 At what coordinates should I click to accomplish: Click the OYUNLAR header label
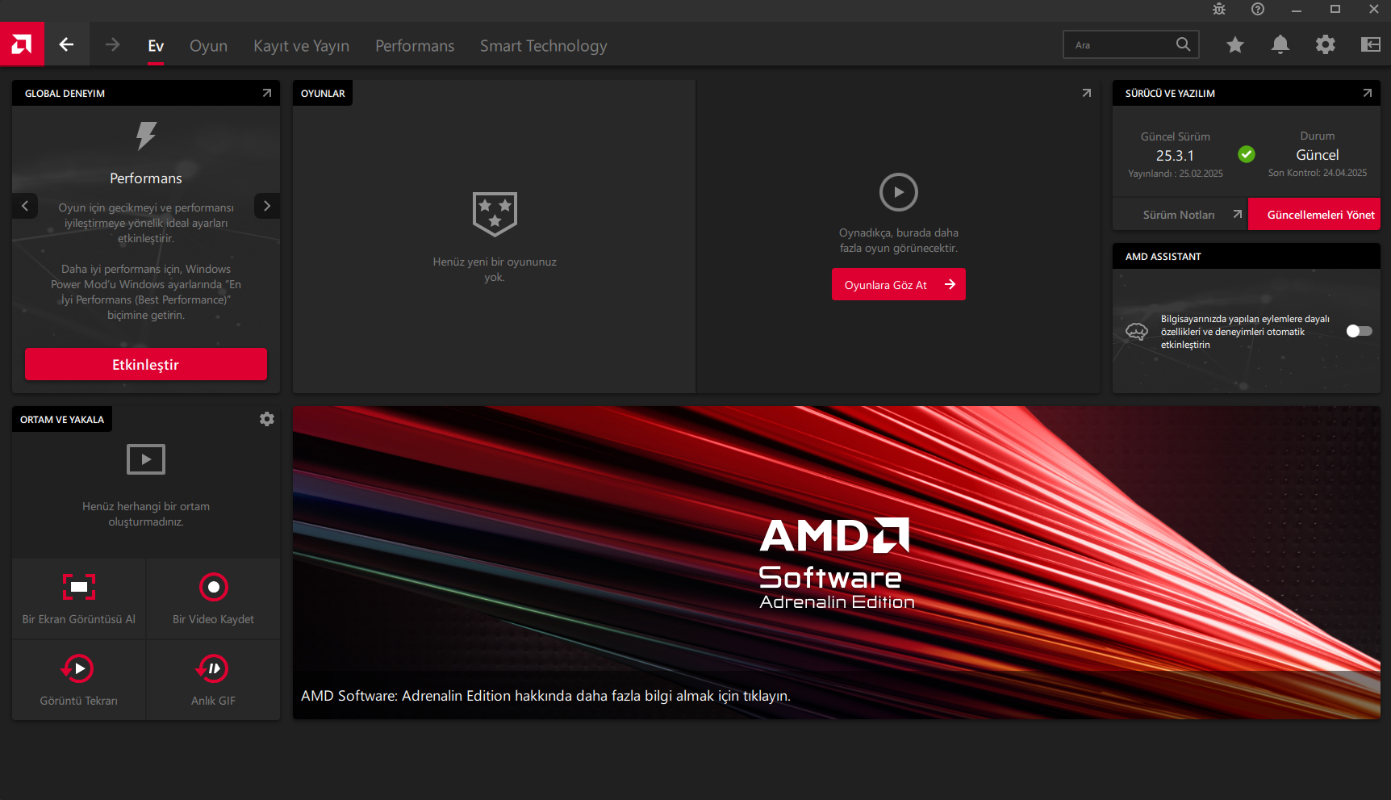pyautogui.click(x=323, y=94)
